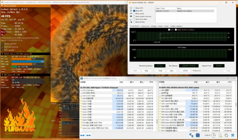Click the FurMark app icon in title bar
Screen dimensions: 238x140
point(2,2)
